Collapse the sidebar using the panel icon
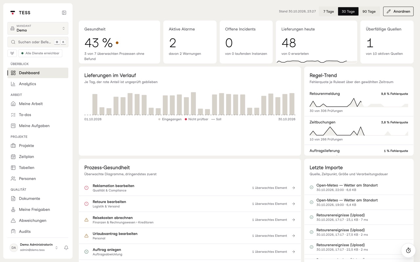The image size is (420, 262). click(64, 13)
